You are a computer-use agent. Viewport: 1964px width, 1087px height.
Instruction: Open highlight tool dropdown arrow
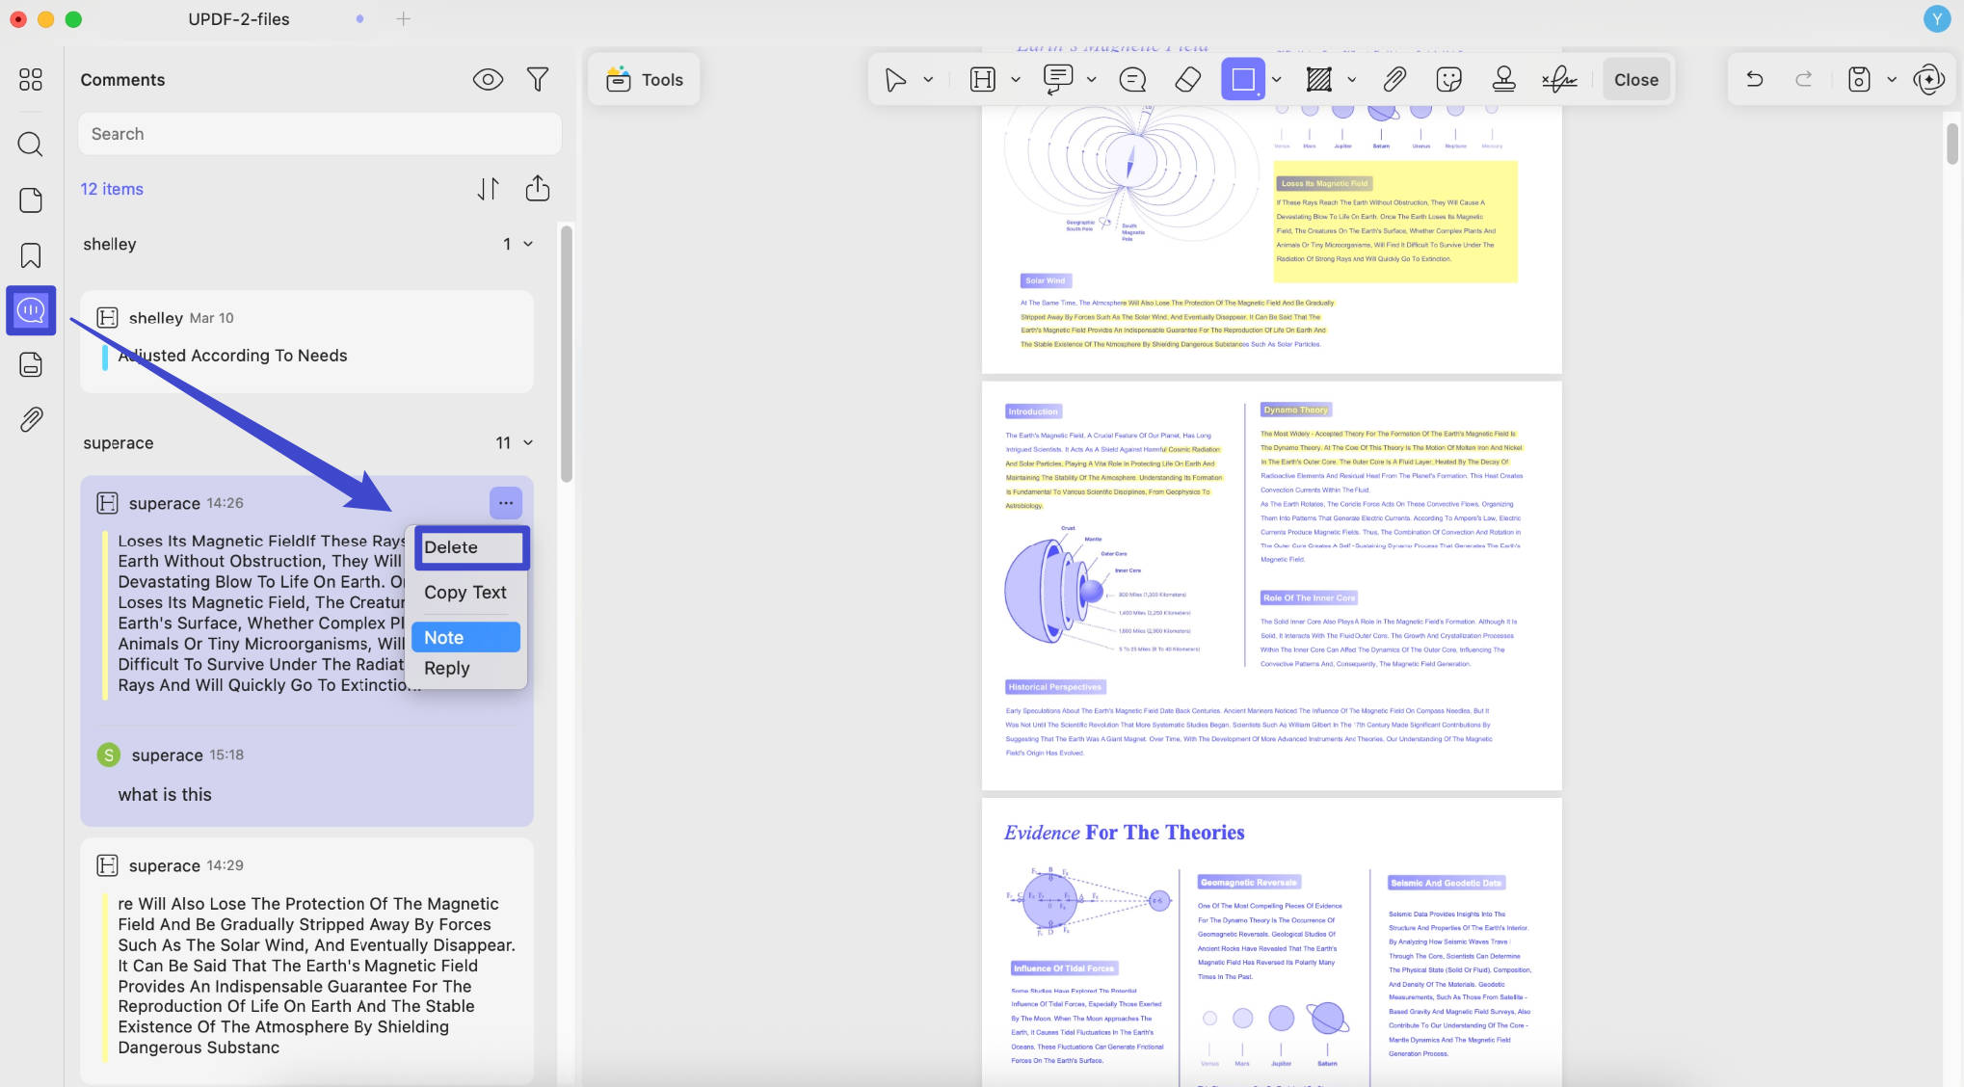click(1016, 80)
